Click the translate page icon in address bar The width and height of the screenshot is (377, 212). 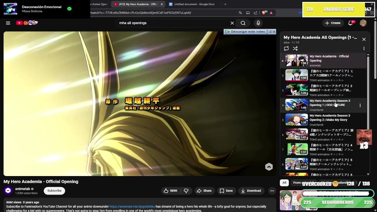[x=240, y=13]
